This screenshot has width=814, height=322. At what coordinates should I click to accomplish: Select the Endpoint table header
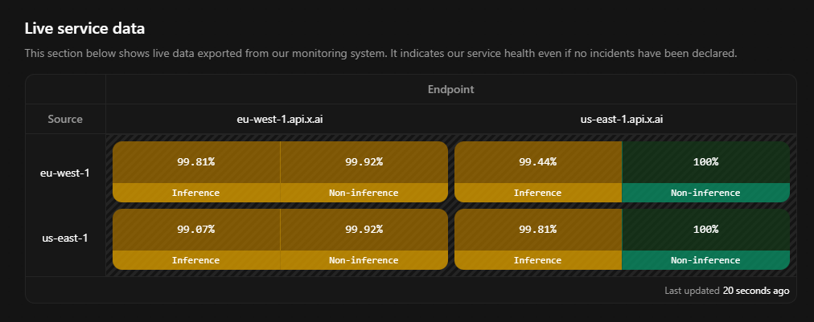coord(450,89)
